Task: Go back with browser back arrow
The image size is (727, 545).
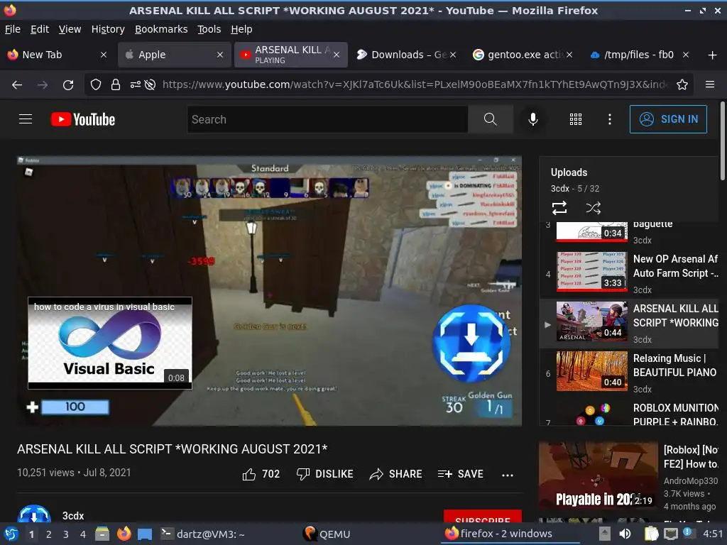Action: point(17,84)
